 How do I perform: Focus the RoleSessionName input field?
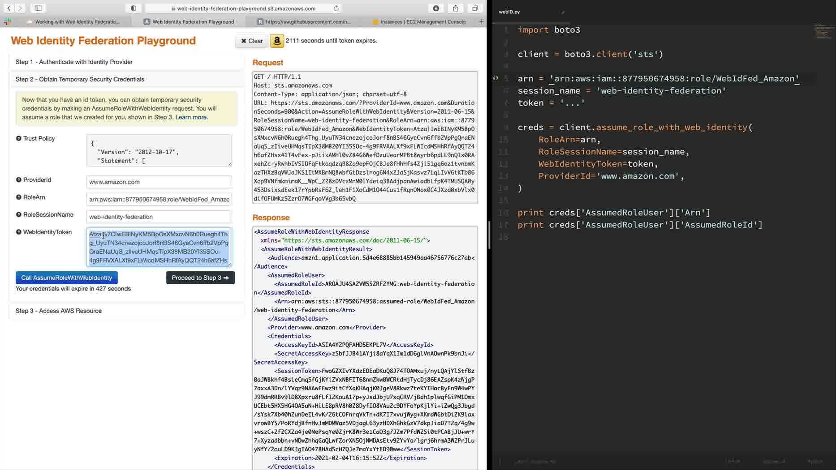pos(159,217)
